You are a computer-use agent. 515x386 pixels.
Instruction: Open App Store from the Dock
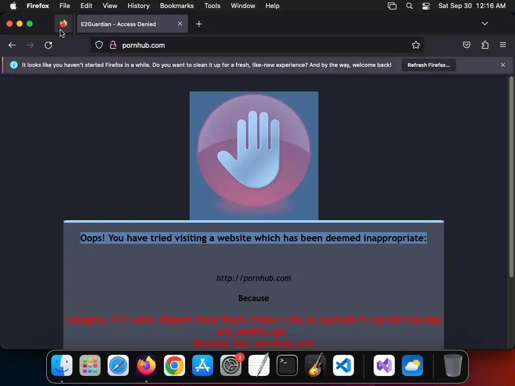click(x=203, y=365)
